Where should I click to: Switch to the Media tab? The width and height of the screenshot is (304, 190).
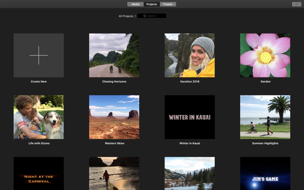(x=136, y=4)
